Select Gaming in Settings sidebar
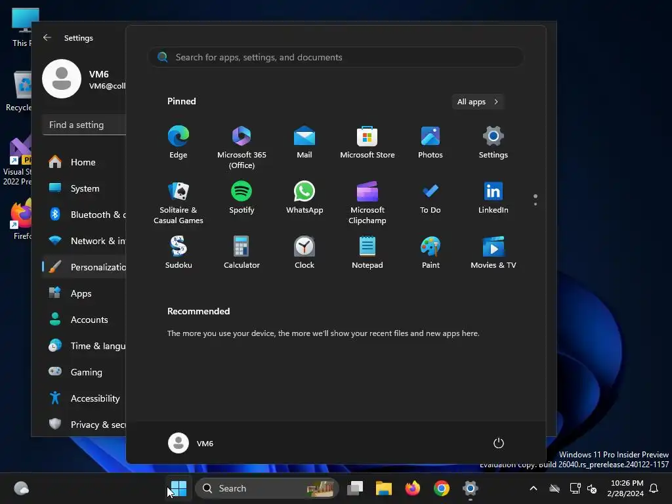 (84, 372)
